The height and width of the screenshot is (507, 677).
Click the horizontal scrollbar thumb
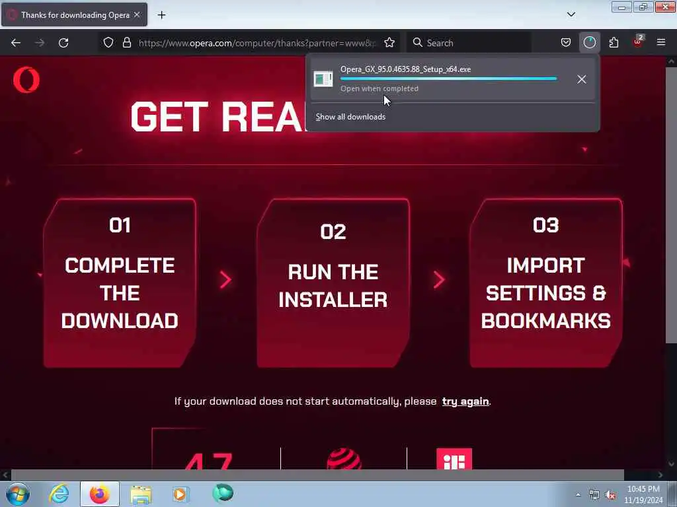point(317,475)
